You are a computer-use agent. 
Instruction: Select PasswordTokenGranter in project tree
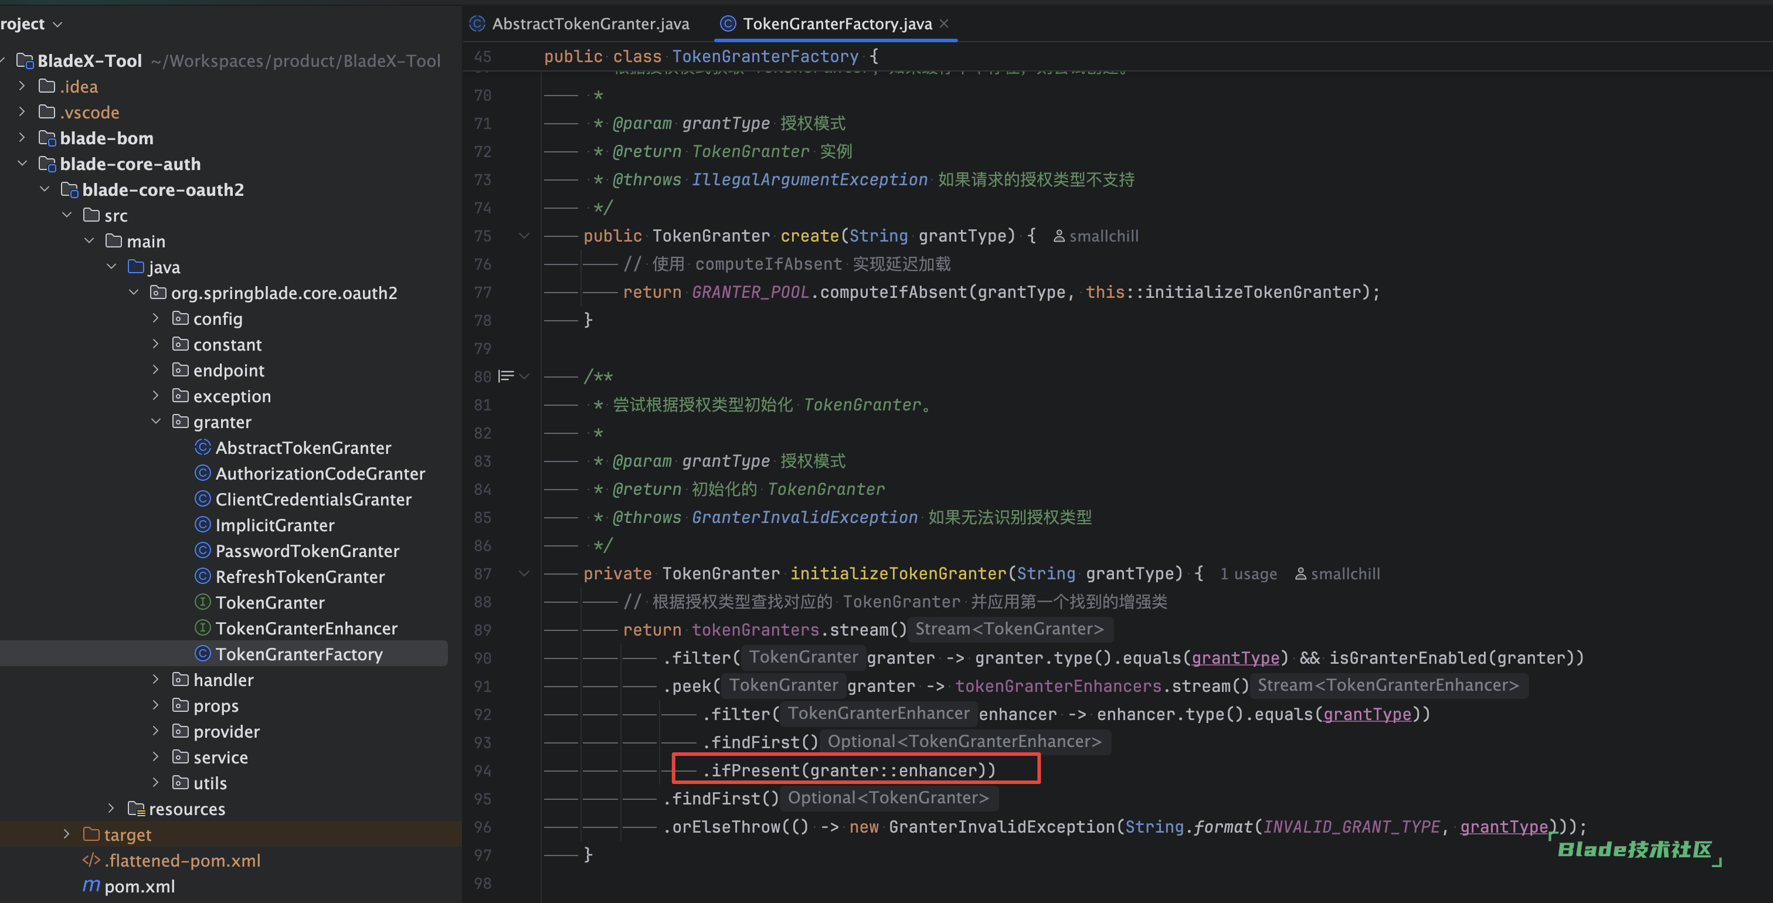[307, 551]
